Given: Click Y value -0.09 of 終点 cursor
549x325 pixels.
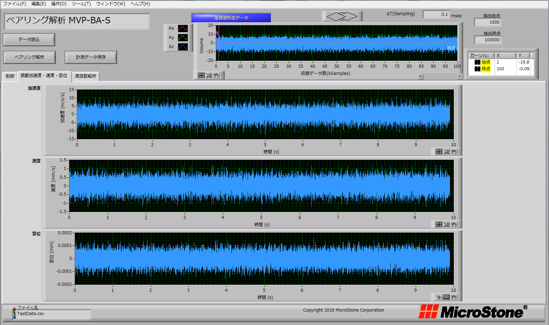Looking at the screenshot, I should point(524,69).
